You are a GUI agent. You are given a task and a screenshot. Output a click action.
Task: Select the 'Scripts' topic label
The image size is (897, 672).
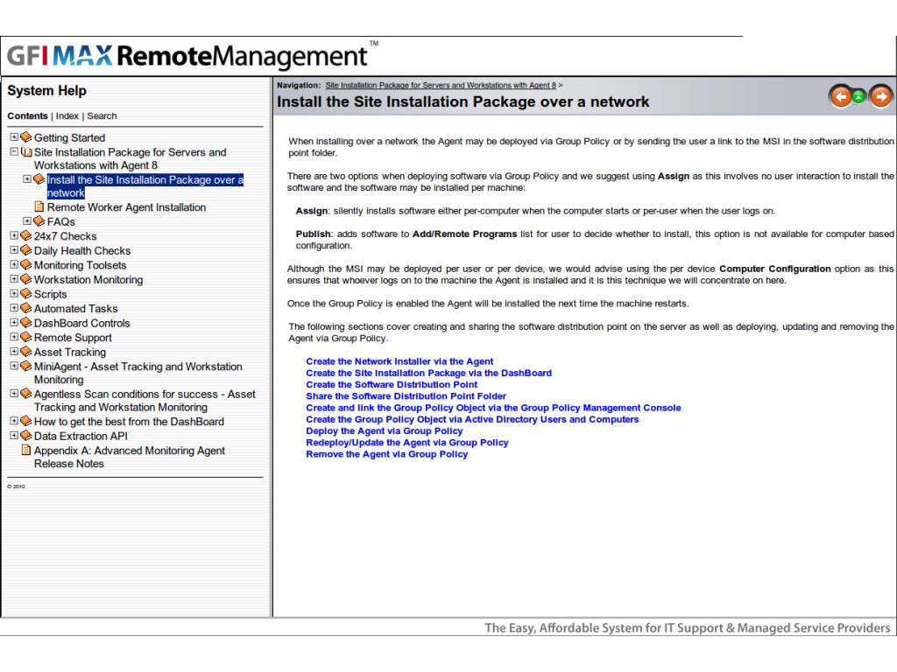click(x=50, y=294)
